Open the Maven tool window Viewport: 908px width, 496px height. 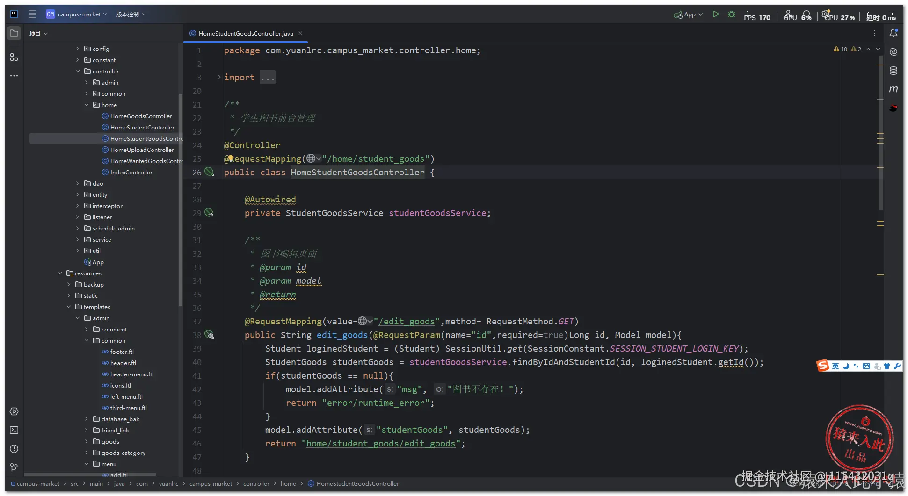pyautogui.click(x=893, y=89)
